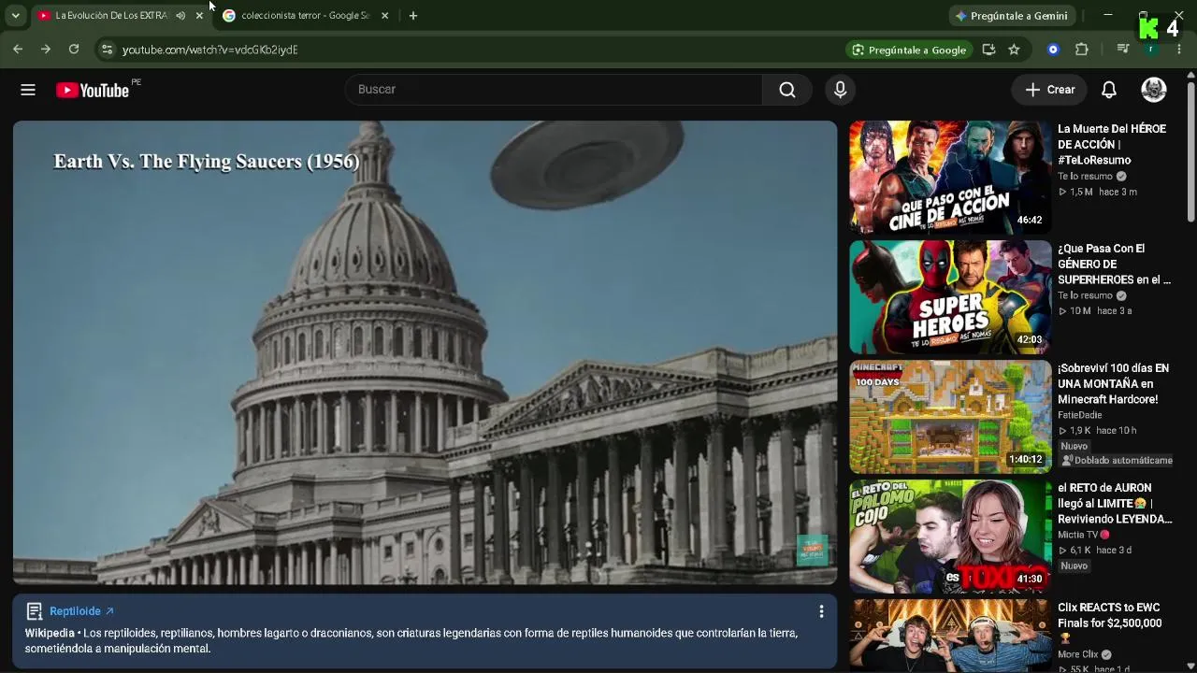Open a new browser tab
This screenshot has width=1197, height=673.
[413, 16]
